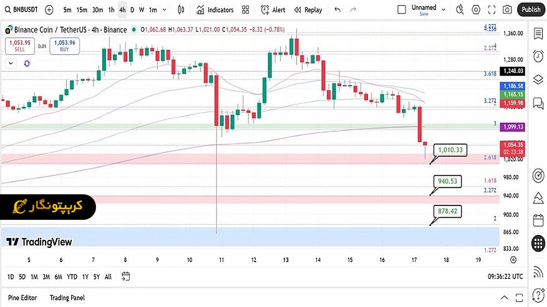Set the date range to YTD

72,276
